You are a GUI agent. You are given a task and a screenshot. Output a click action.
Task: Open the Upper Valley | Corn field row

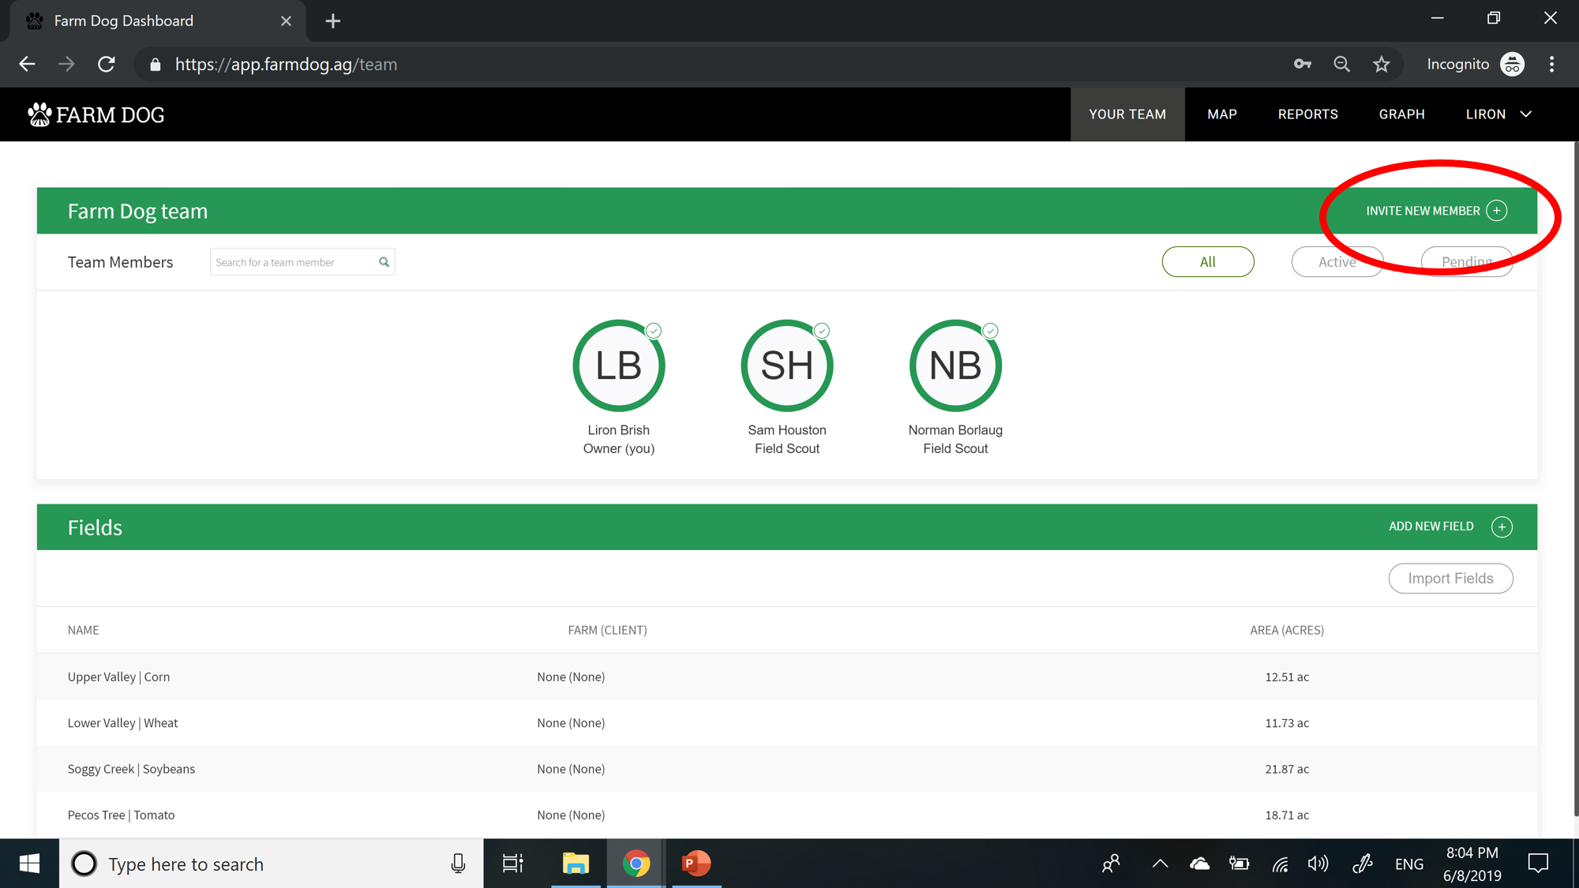786,676
